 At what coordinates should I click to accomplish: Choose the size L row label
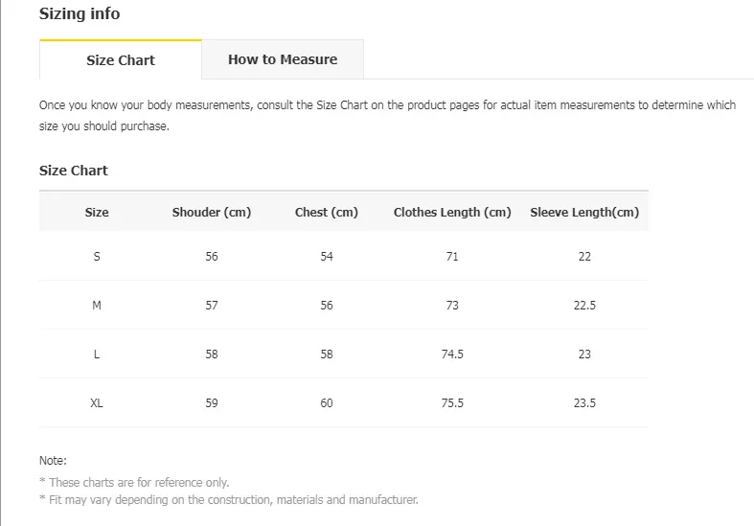[x=97, y=354]
